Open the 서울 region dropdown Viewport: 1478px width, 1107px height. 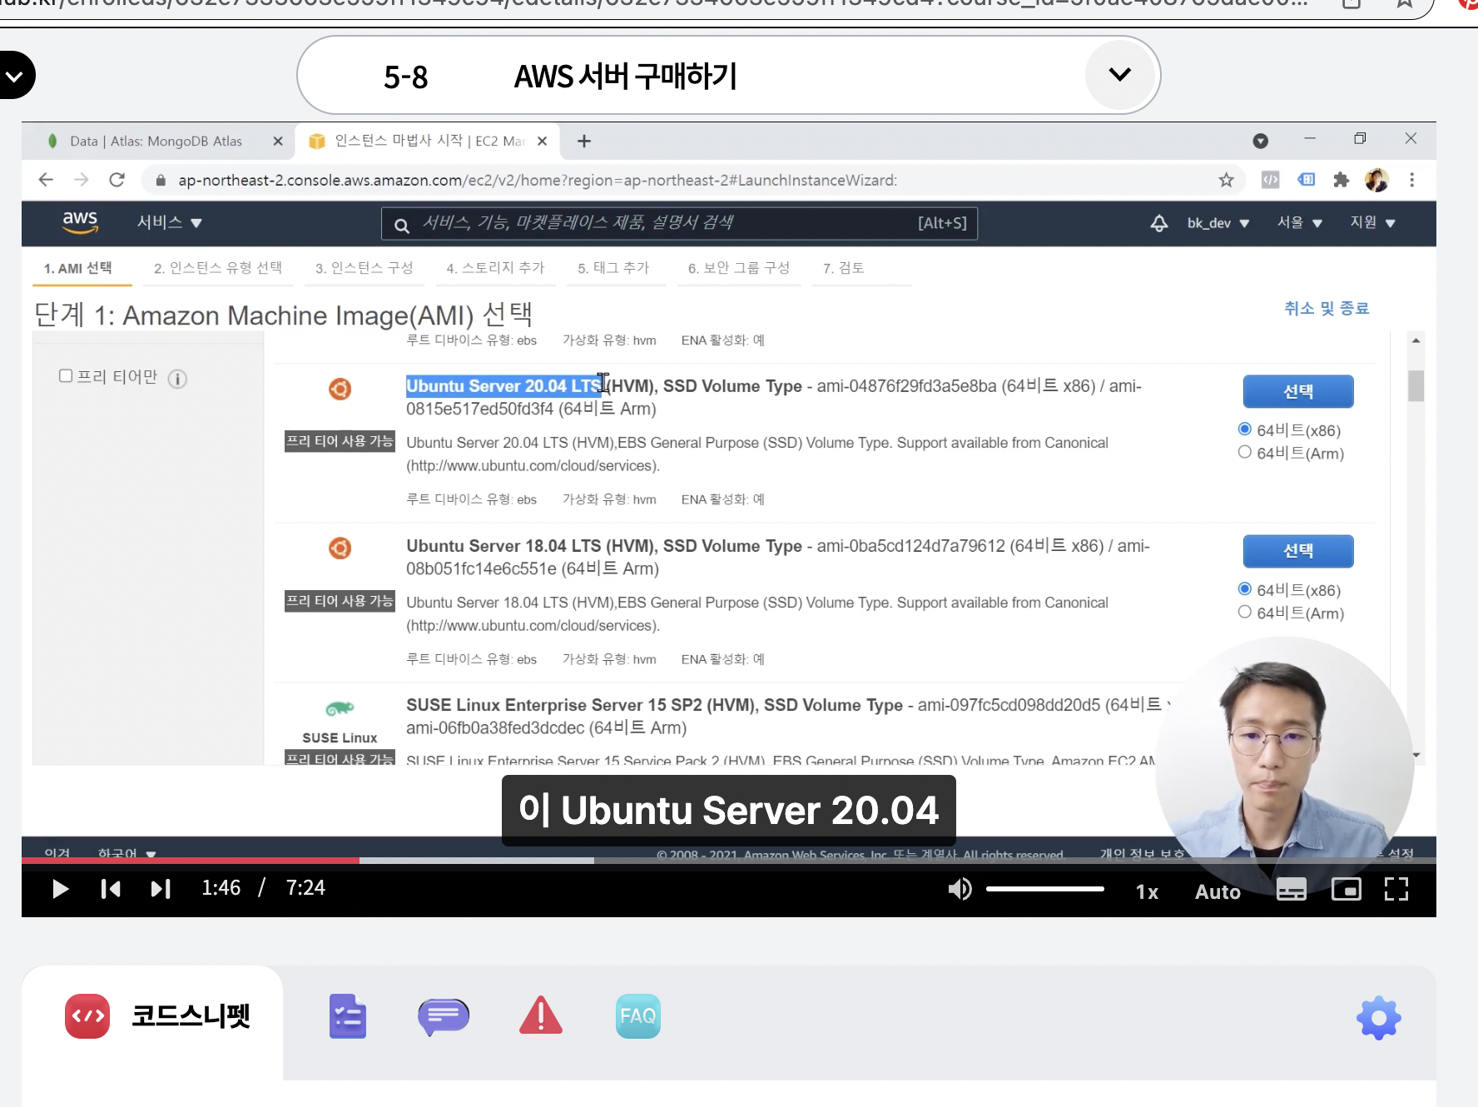click(x=1300, y=222)
